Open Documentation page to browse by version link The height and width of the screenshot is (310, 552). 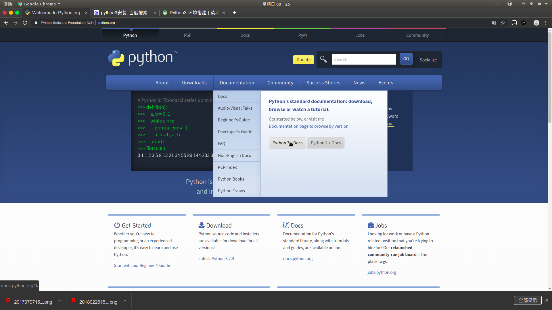tap(309, 126)
